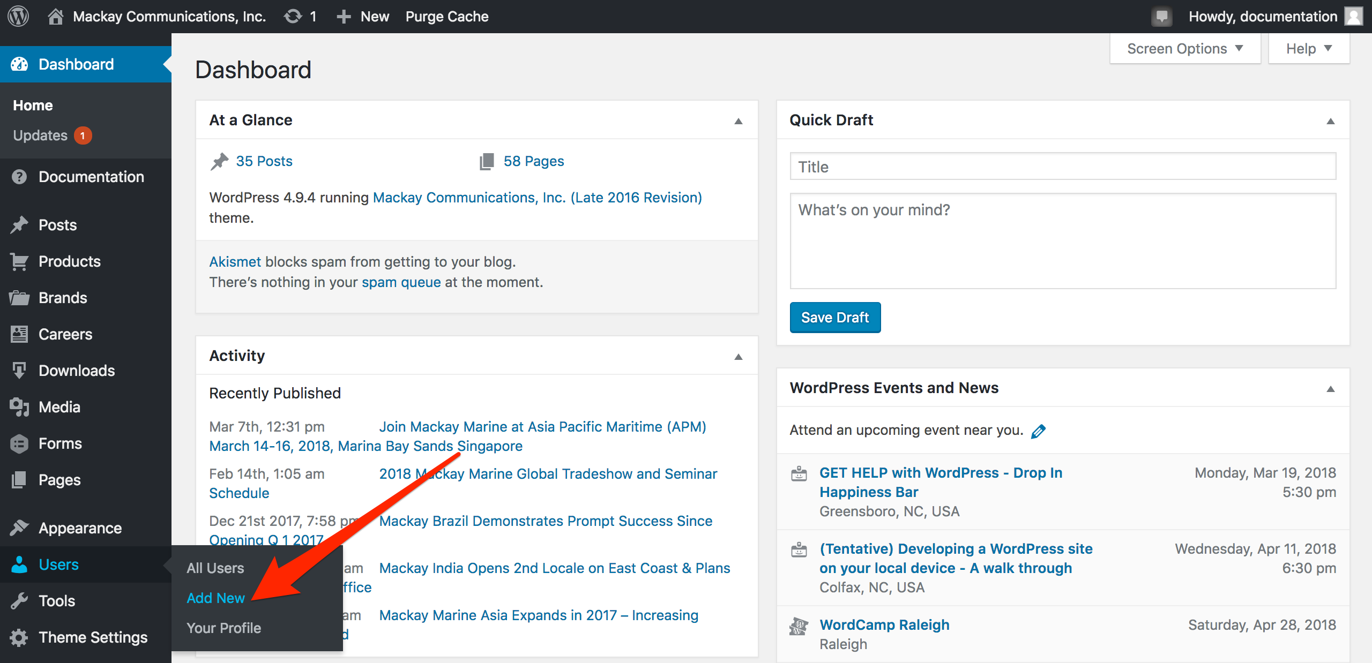Open 2018 Mackay Marine Global Tradeshow post

point(548,474)
